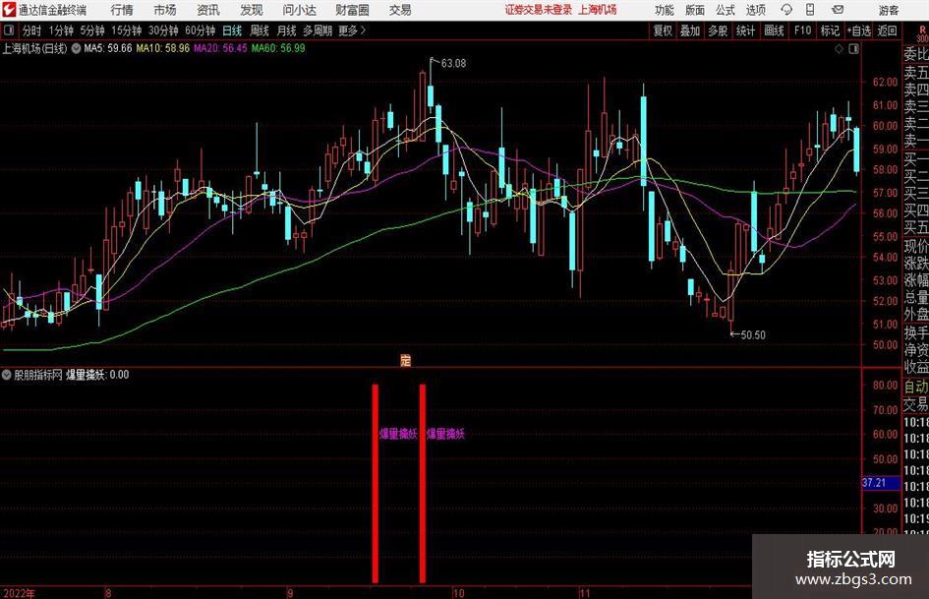
Task: Open the 选项 menu
Action: (x=755, y=10)
